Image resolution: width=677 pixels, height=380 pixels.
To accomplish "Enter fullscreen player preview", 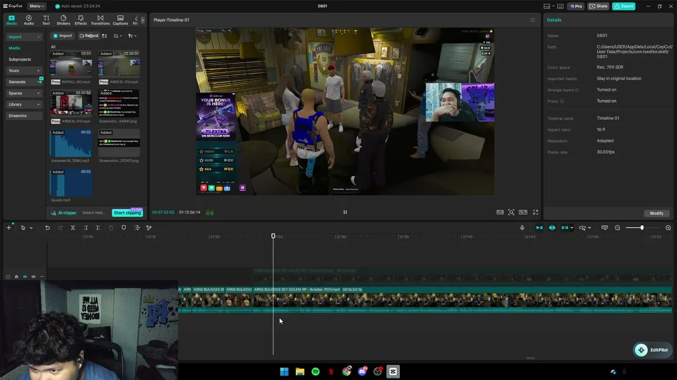I will tap(535, 212).
